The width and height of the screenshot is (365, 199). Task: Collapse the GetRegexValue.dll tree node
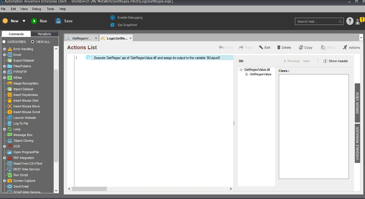(241, 70)
